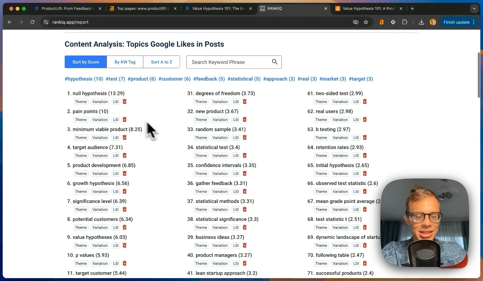
Task: Toggle Theme tag for 'initial hypothesis'
Action: pos(321,173)
